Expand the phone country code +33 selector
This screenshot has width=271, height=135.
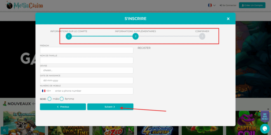pyautogui.click(x=47, y=91)
